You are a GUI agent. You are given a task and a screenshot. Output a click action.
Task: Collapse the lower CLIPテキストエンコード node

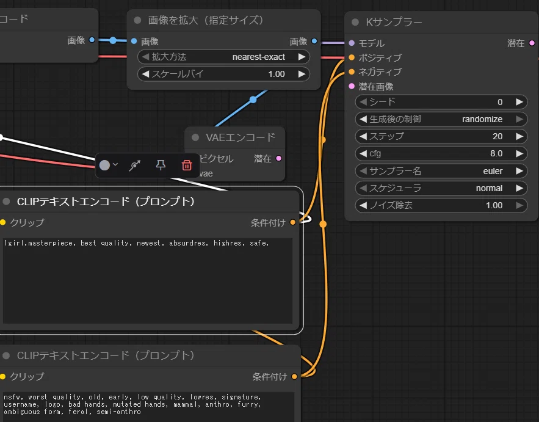[x=6, y=355]
